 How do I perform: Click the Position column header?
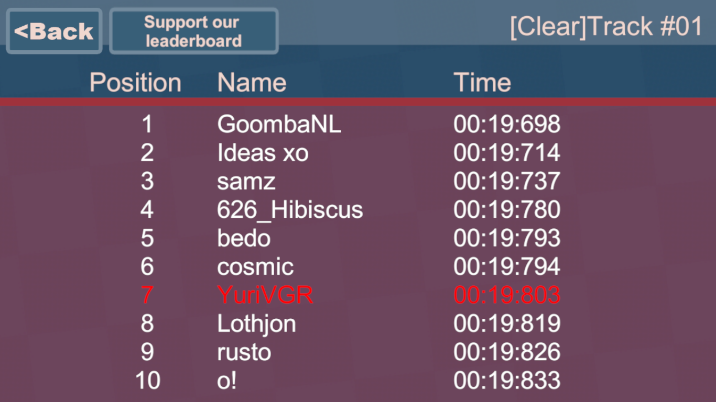click(x=135, y=83)
